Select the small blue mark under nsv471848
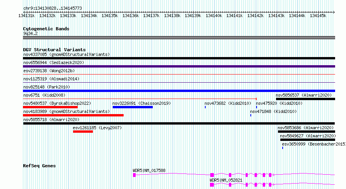 tap(251, 115)
